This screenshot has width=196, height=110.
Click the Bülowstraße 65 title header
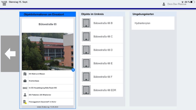pyautogui.click(x=48, y=25)
